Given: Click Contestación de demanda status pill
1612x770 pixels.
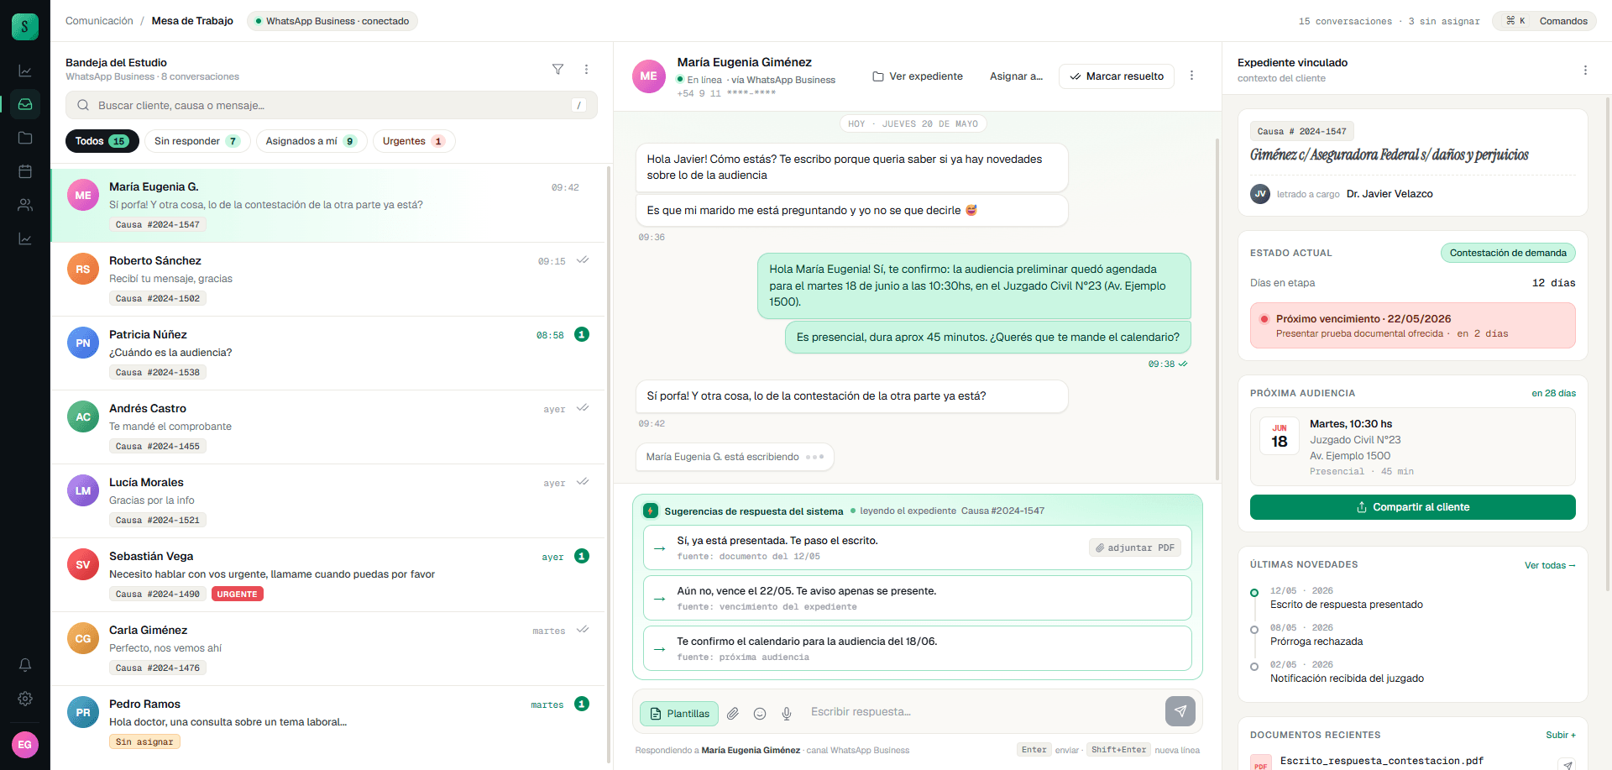Looking at the screenshot, I should [1508, 253].
